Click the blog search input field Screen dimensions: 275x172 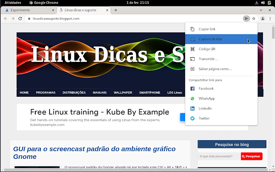tap(219, 156)
